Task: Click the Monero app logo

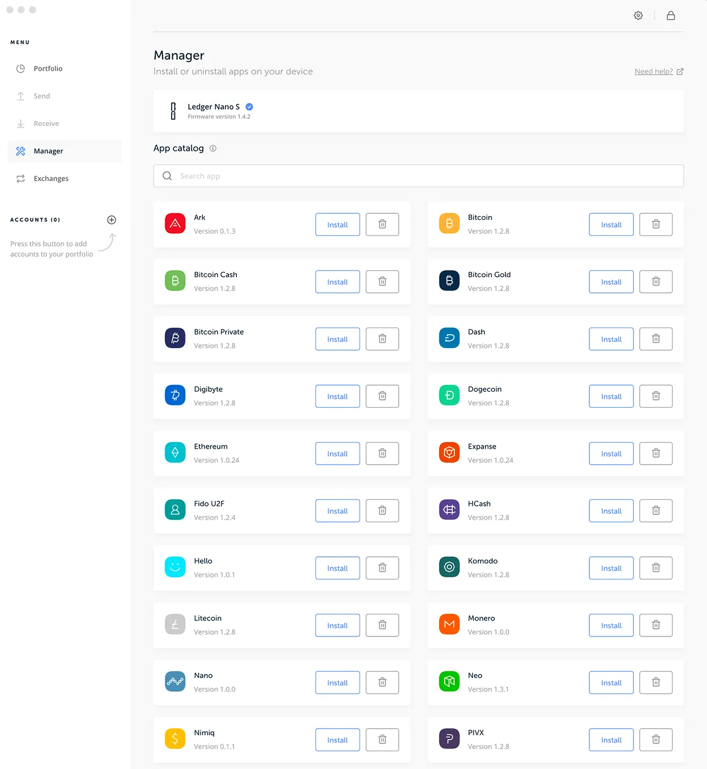Action: tap(449, 624)
